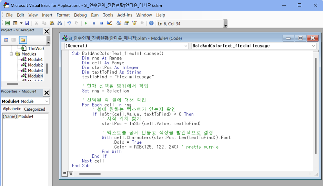Open the main toolbar options overflow arrow
This screenshot has width=323, height=186.
coord(225,24)
